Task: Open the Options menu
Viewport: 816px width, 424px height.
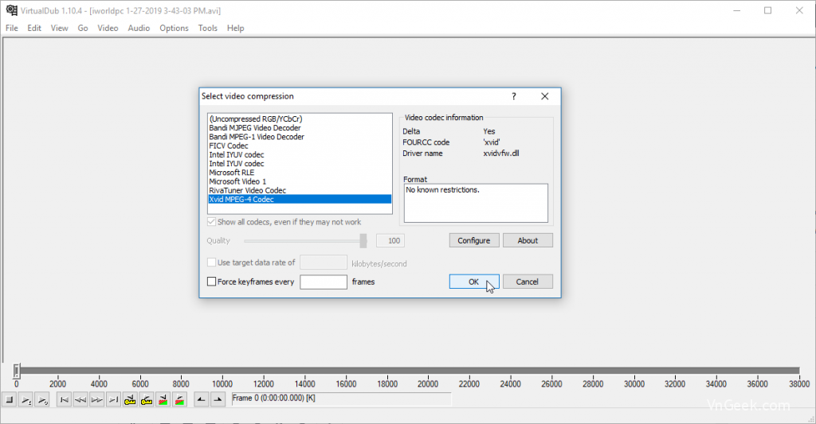Action: (x=174, y=28)
